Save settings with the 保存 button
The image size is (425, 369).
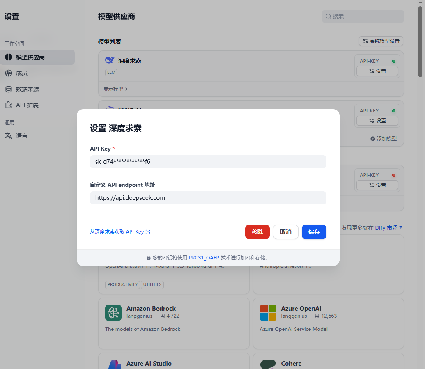coord(314,232)
